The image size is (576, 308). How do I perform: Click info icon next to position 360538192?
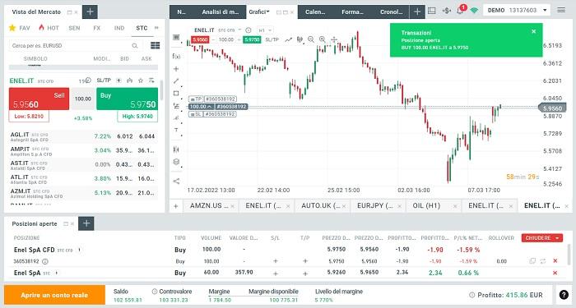(44, 261)
